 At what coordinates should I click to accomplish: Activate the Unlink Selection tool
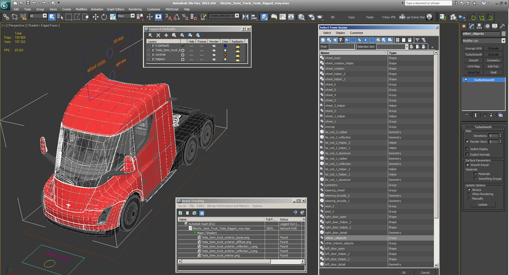(x=14, y=16)
